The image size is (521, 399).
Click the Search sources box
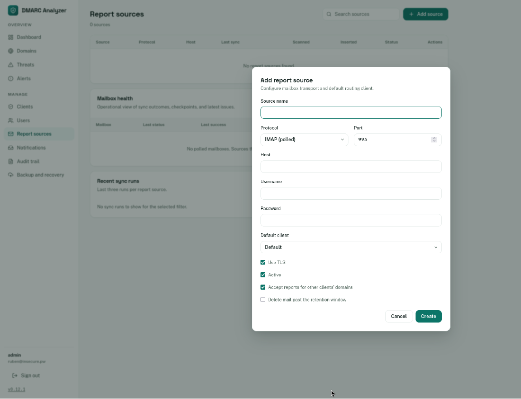(361, 14)
